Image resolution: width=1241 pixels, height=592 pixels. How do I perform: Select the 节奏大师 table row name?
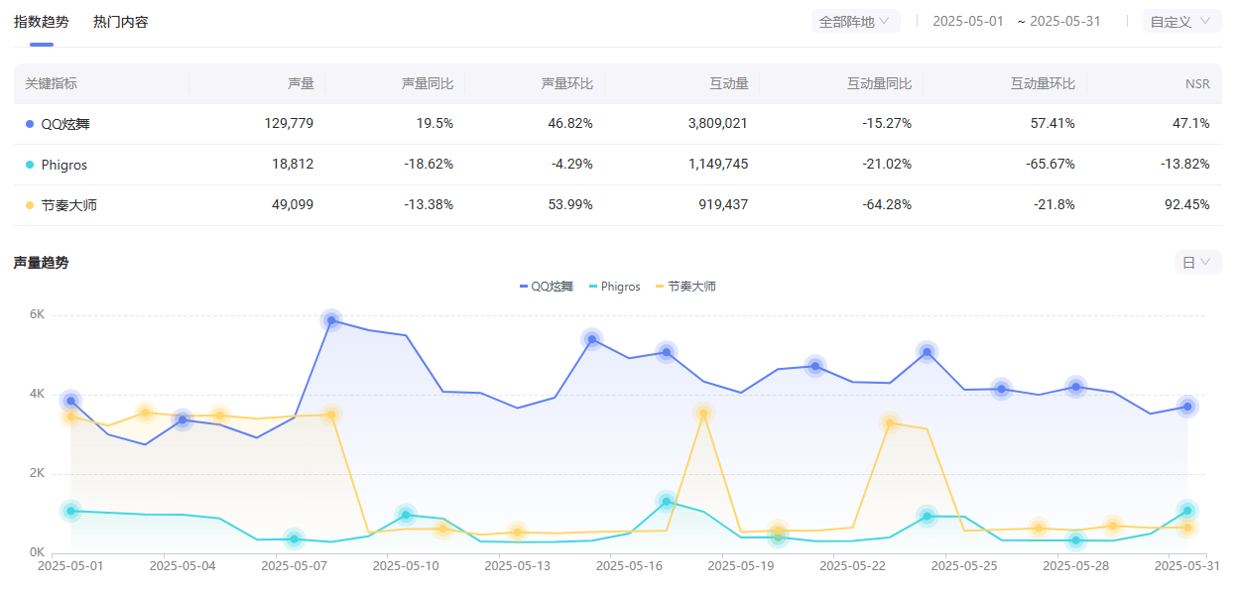tap(68, 205)
